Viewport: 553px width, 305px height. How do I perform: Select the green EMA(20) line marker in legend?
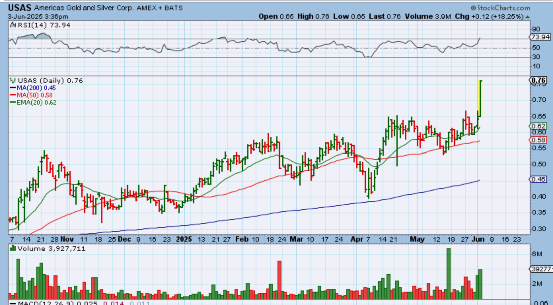click(x=13, y=102)
